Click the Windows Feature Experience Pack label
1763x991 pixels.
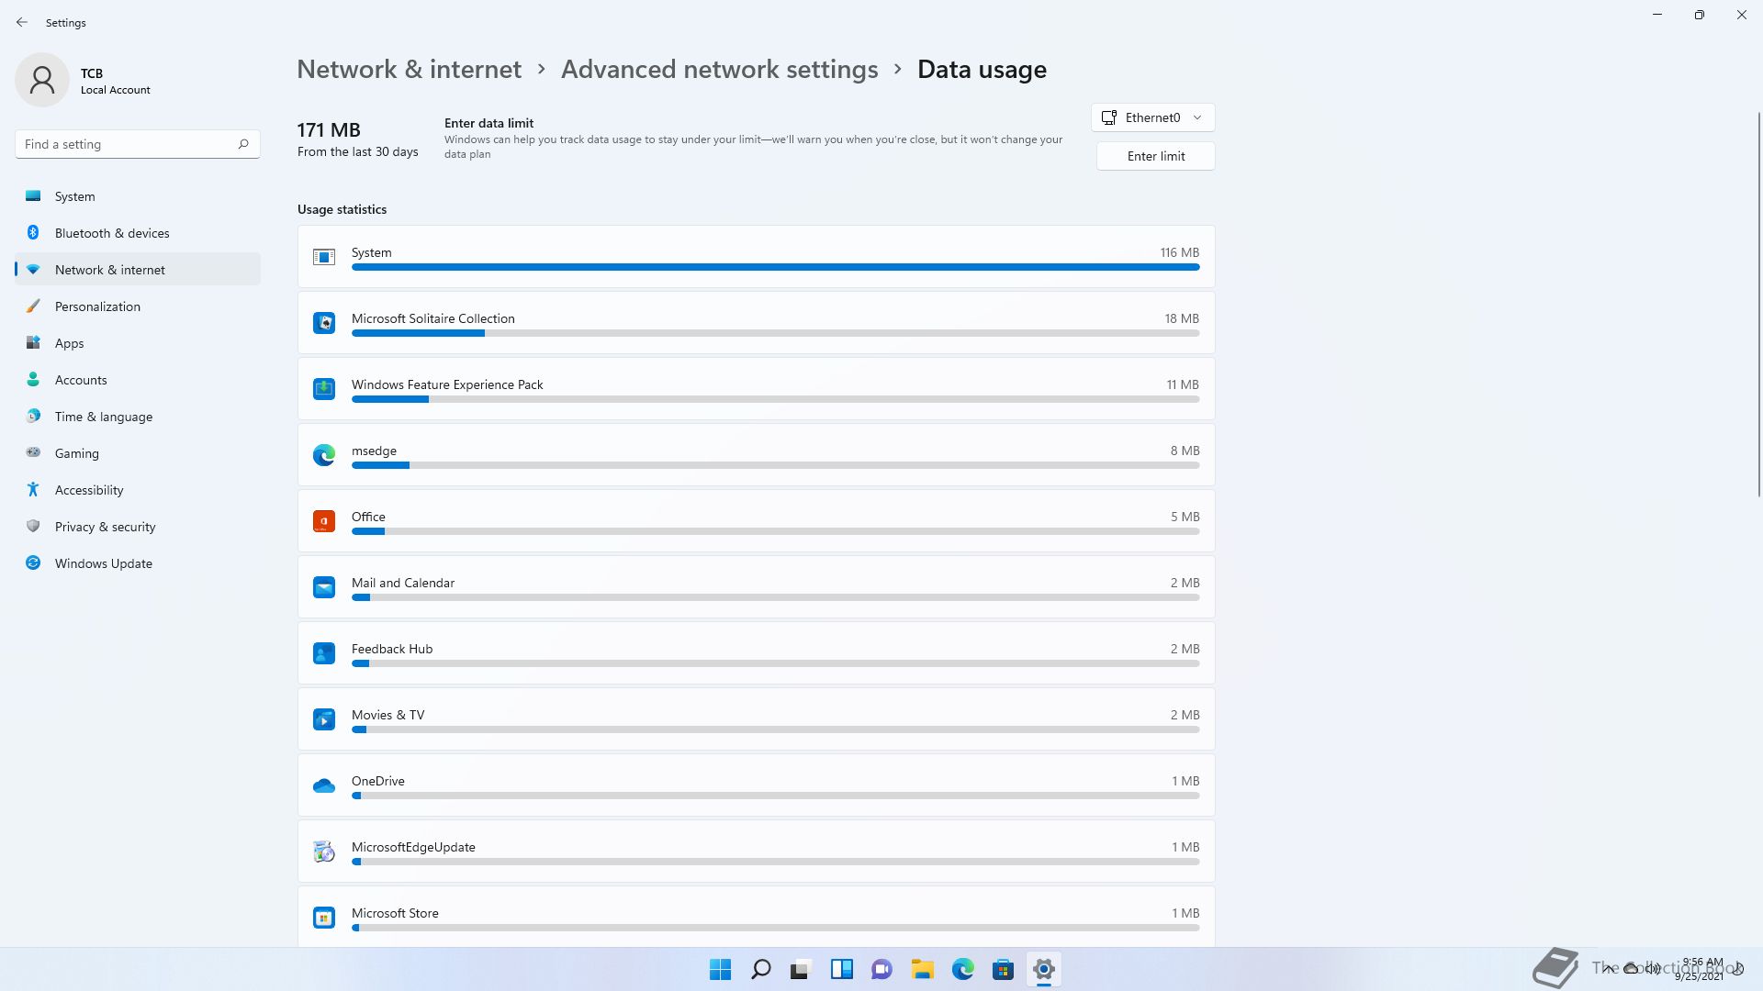[x=447, y=384]
